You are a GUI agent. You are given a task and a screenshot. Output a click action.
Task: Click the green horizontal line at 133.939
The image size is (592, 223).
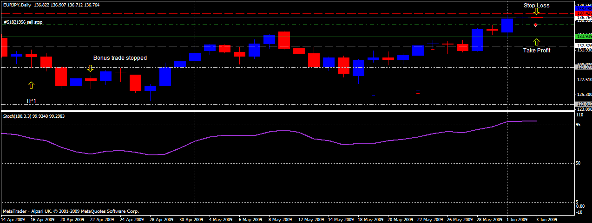pyautogui.click(x=287, y=37)
